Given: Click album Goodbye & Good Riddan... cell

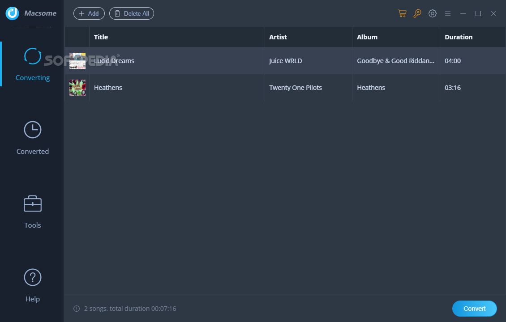Looking at the screenshot, I should point(396,61).
